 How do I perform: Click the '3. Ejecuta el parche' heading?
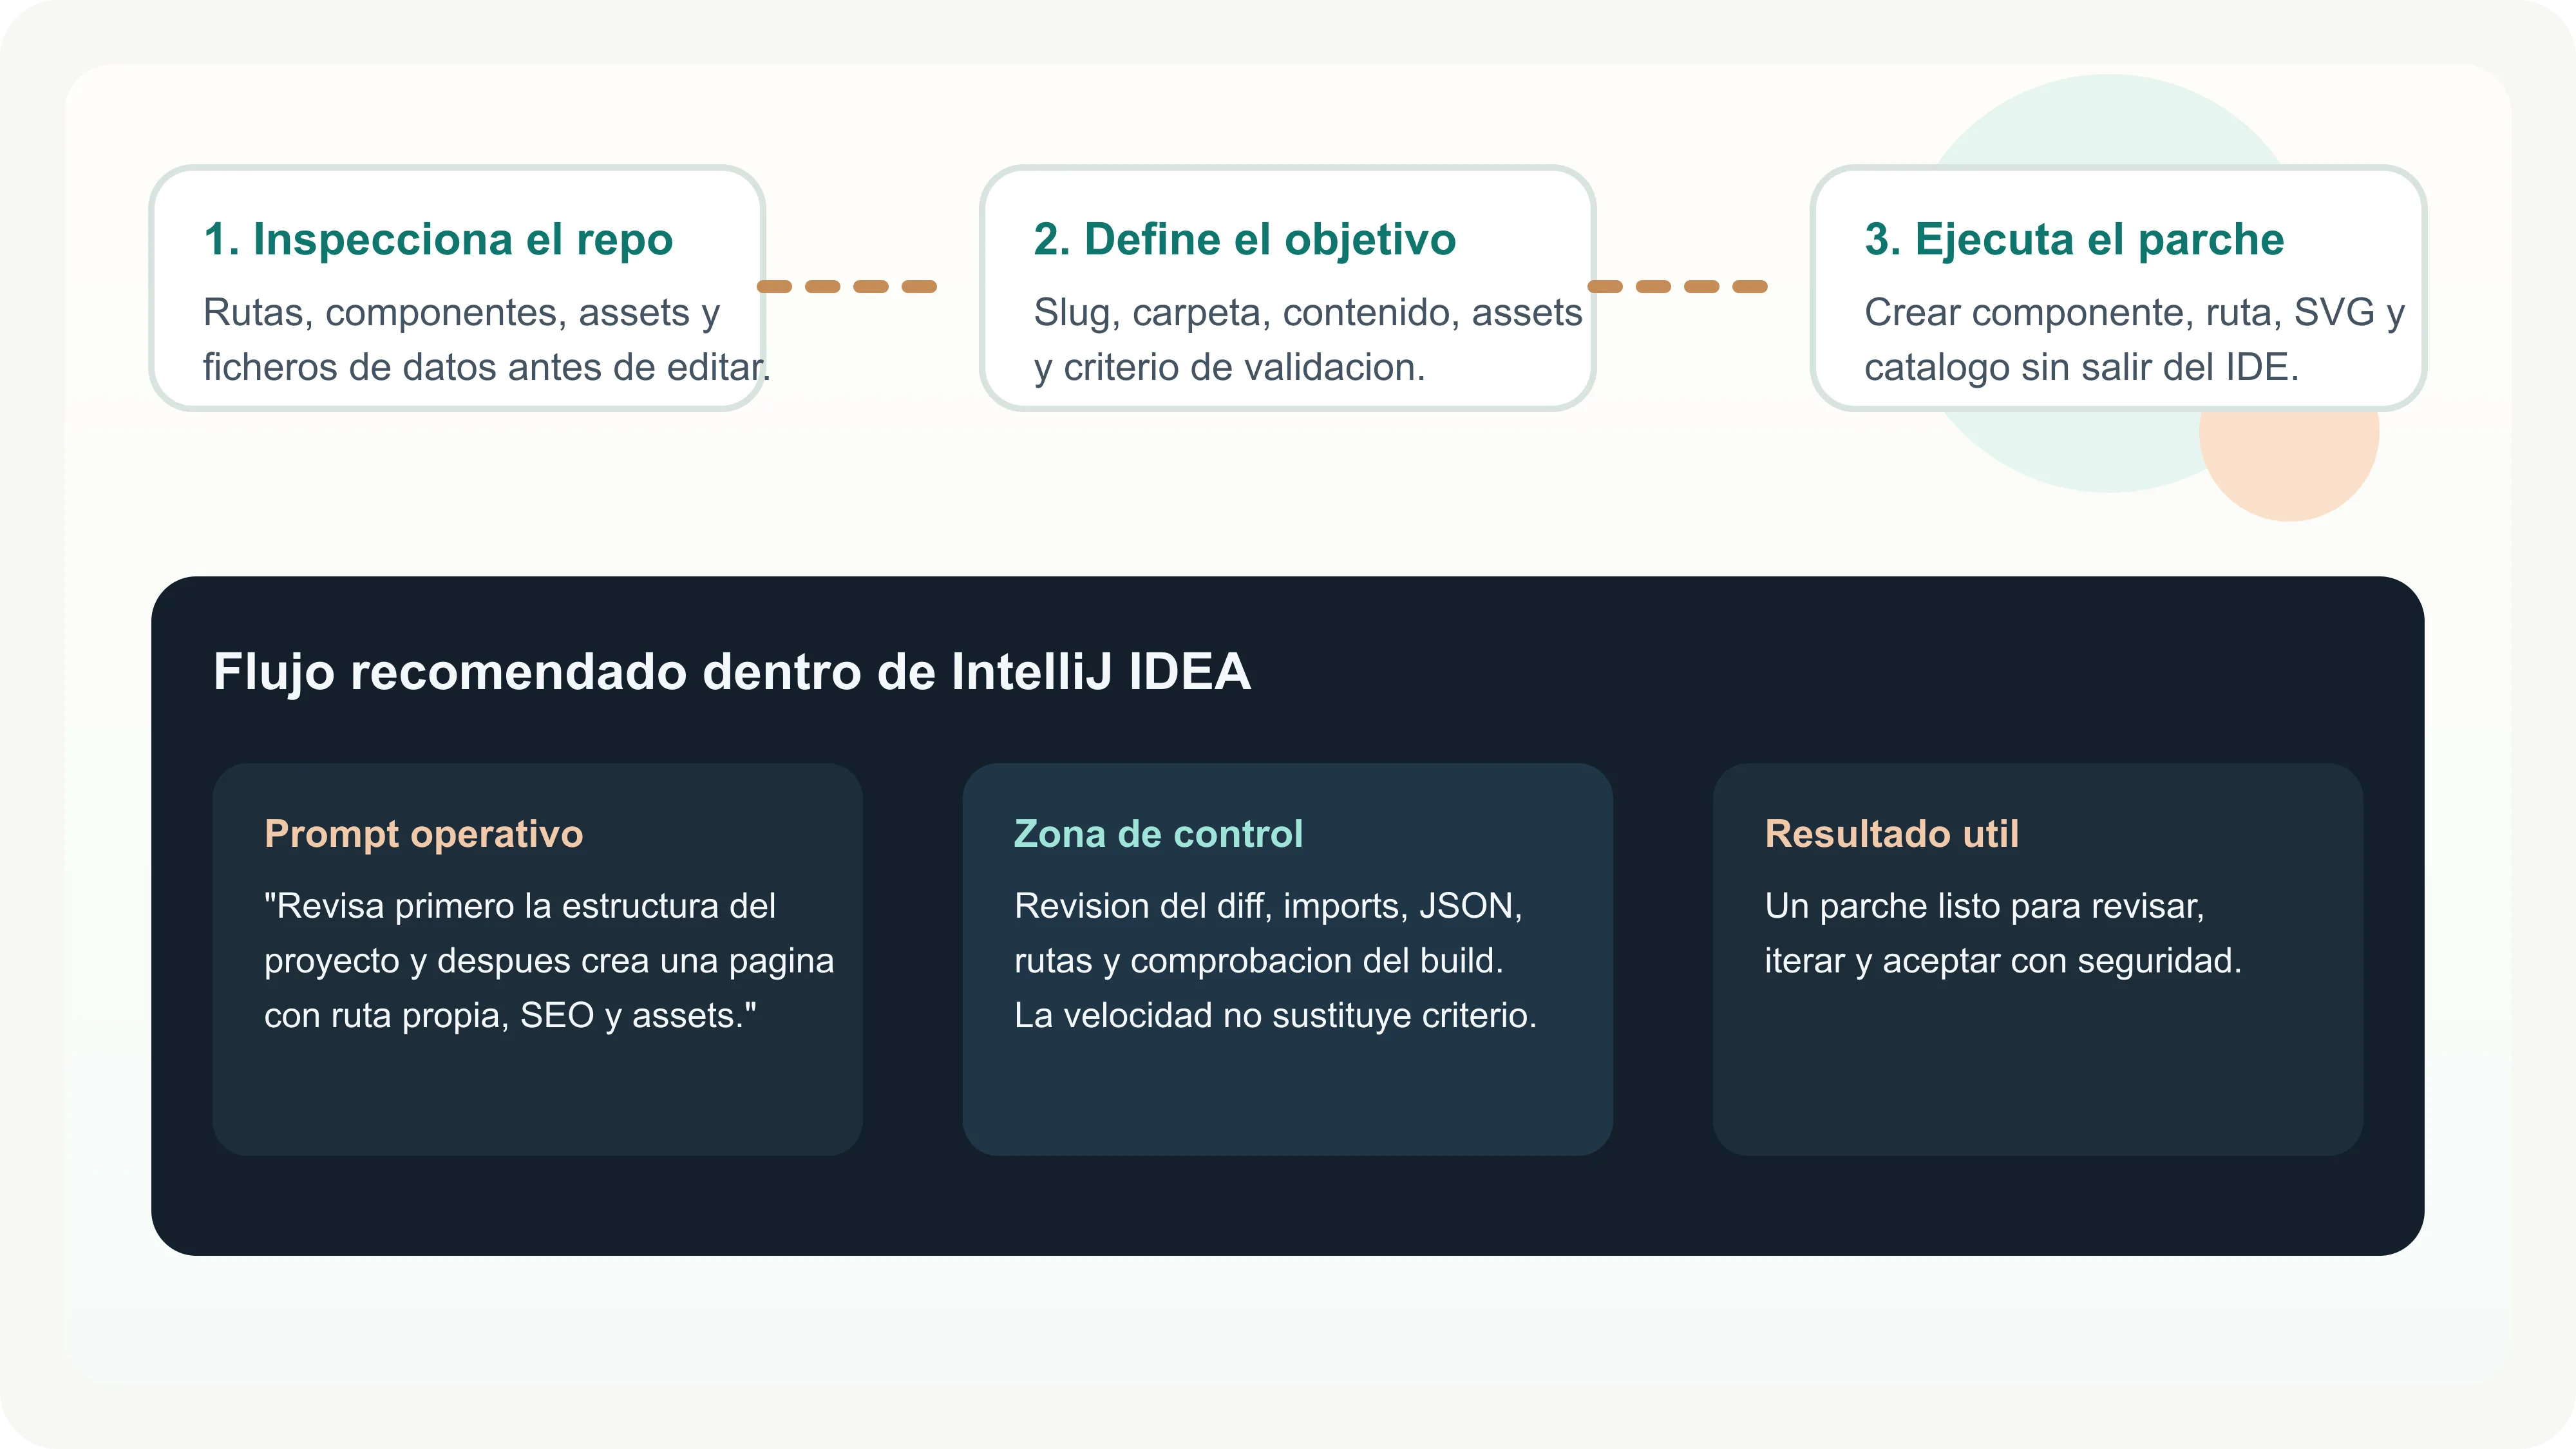point(2074,240)
